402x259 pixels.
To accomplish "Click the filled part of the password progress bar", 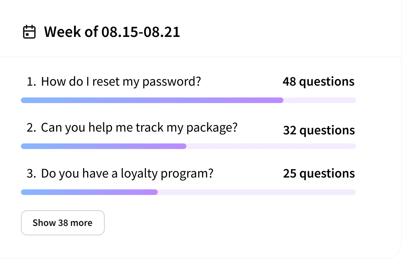I will [152, 100].
